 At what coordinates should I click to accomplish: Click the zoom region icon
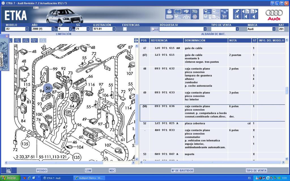coord(26,40)
